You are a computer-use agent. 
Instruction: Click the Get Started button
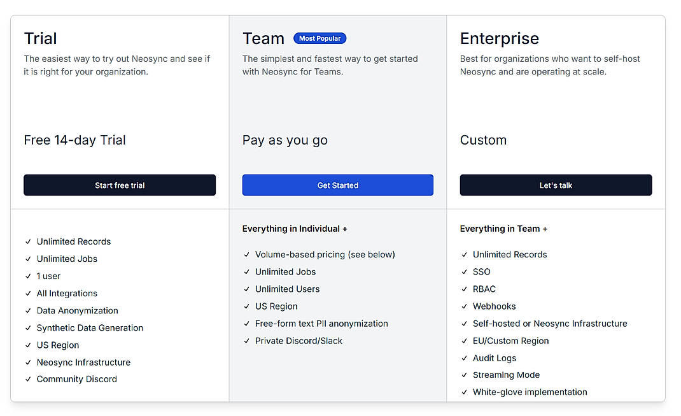click(337, 185)
